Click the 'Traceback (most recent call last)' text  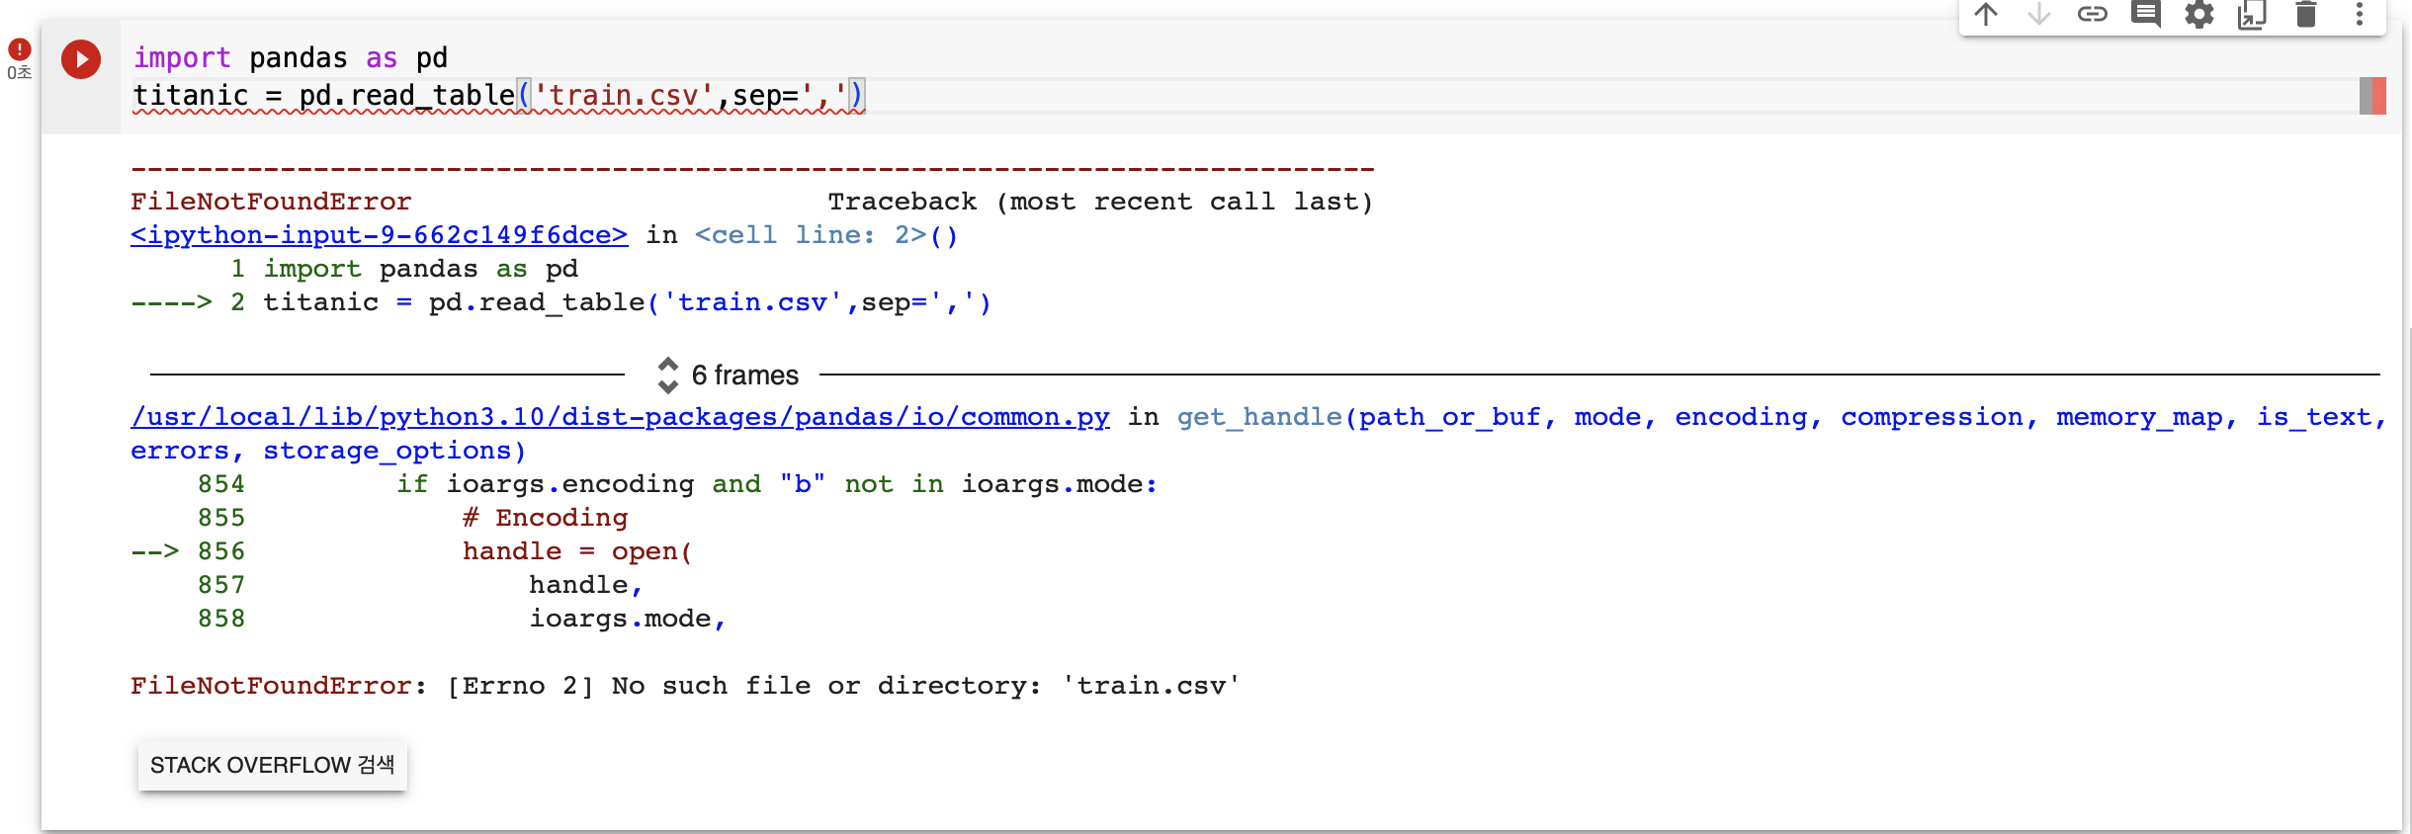(1100, 202)
